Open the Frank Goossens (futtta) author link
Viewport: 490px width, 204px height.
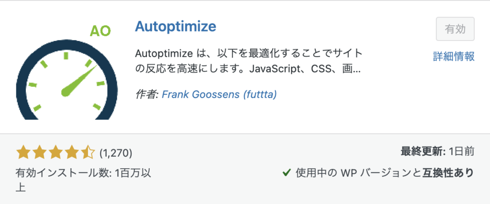(x=219, y=95)
